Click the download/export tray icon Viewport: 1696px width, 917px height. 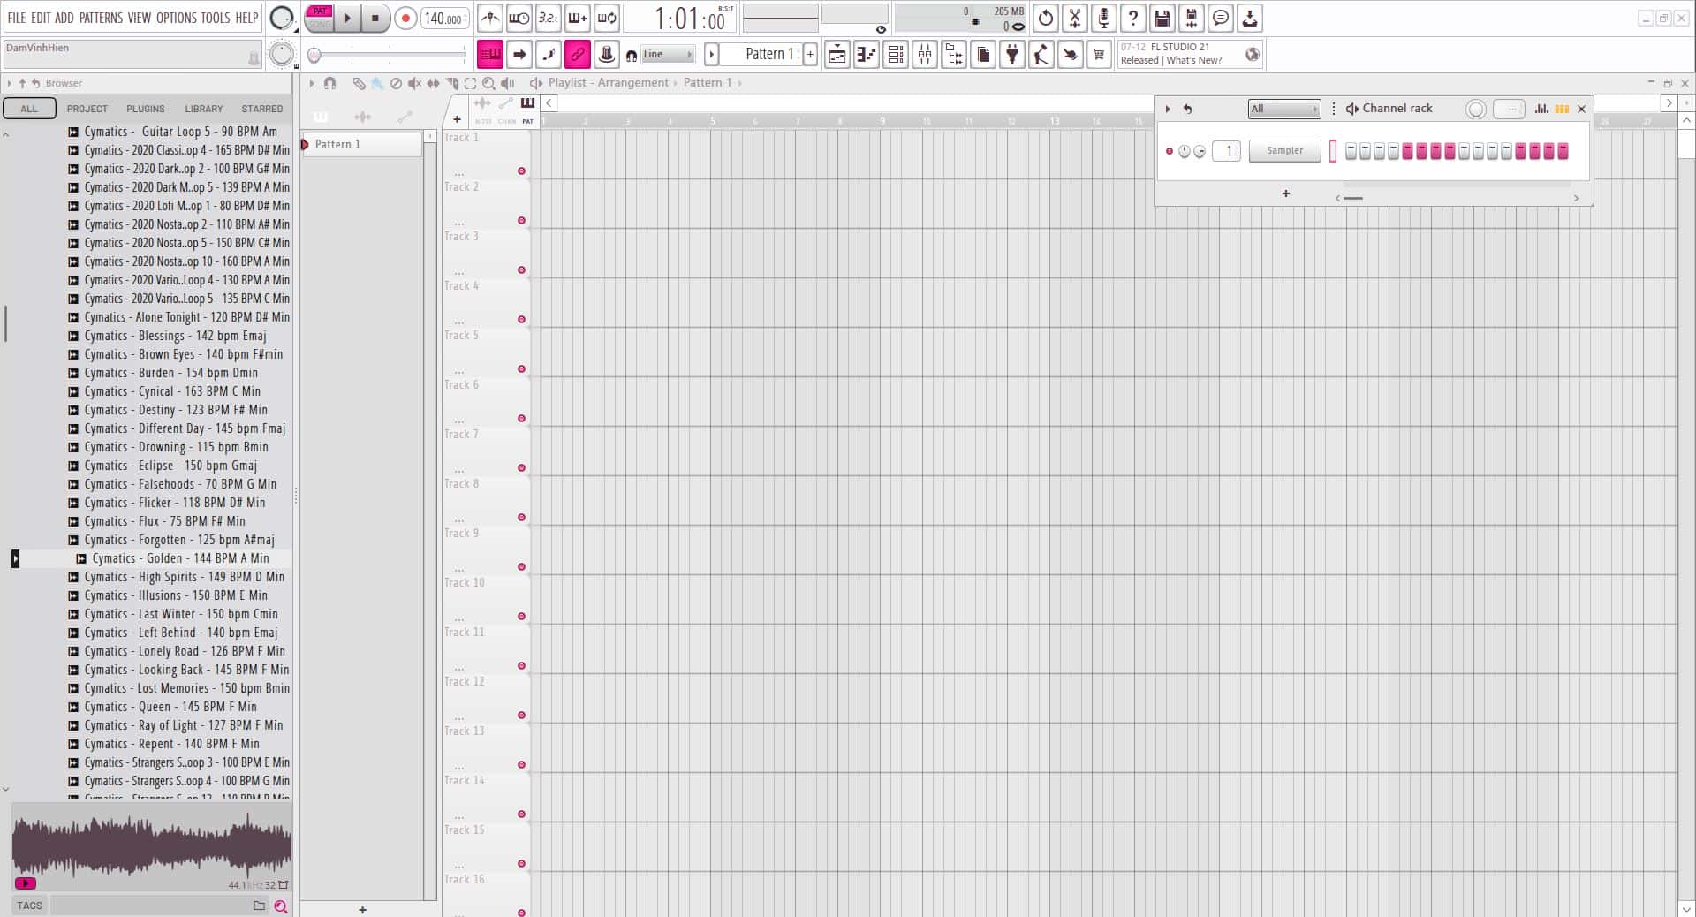(x=1250, y=18)
